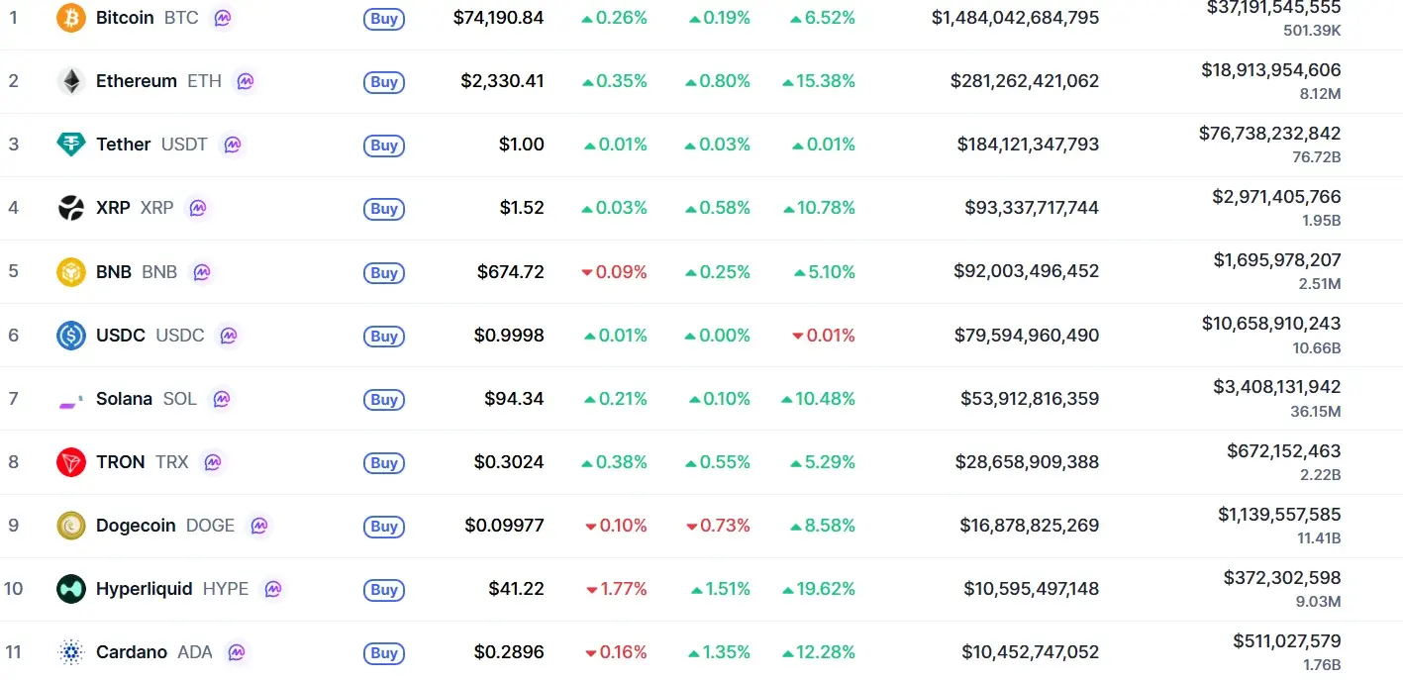Click the USDC dollar logo
This screenshot has height=680, width=1403.
70,336
